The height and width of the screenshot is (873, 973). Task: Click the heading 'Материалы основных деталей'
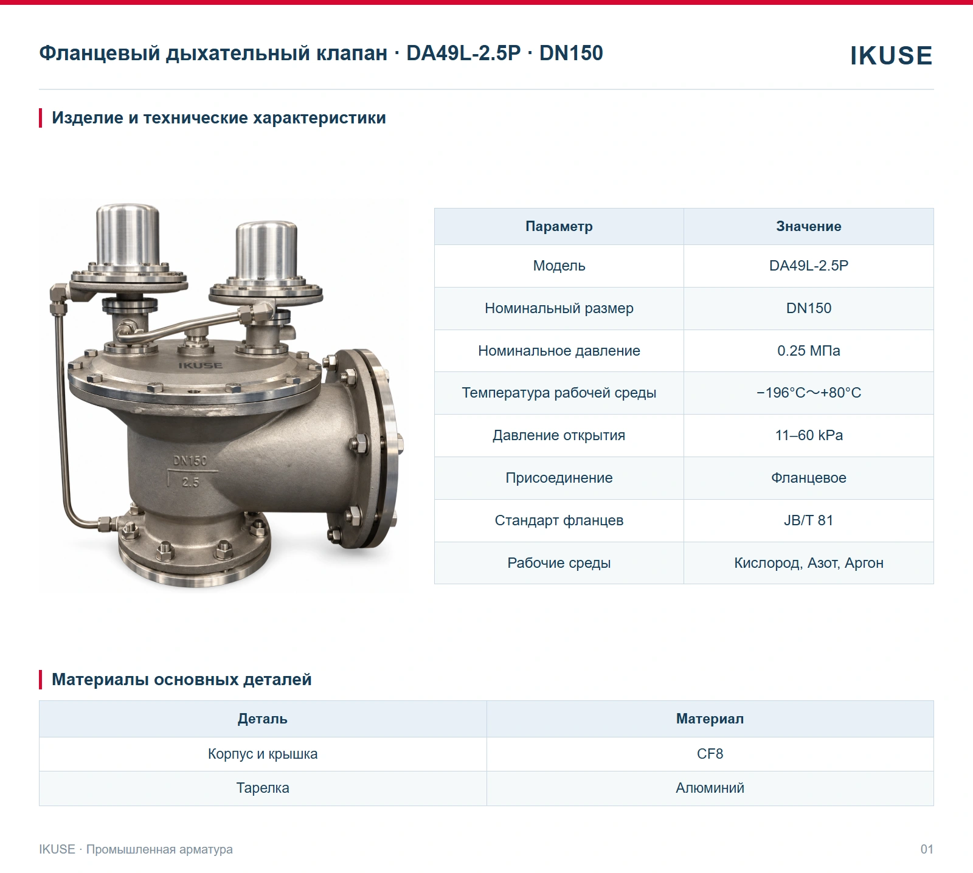coord(182,680)
